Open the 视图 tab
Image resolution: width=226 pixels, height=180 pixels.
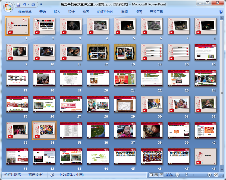coord(139,12)
